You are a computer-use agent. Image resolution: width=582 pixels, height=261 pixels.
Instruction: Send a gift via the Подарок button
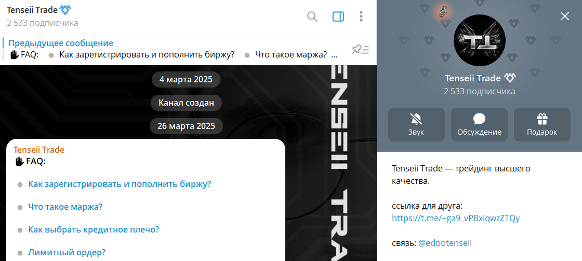[x=542, y=125]
